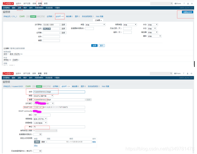
Task: Select the 主机 submenu in the upper screenshot
Action: pos(19,8)
